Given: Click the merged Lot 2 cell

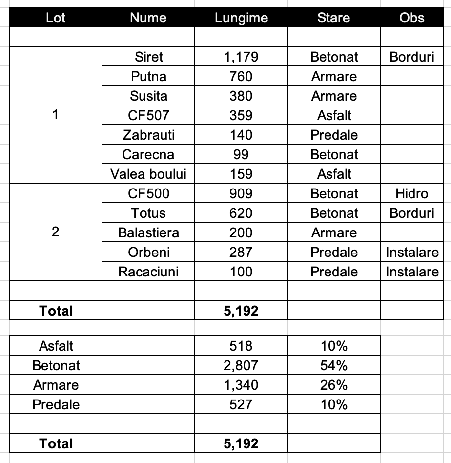Looking at the screenshot, I should pos(56,232).
